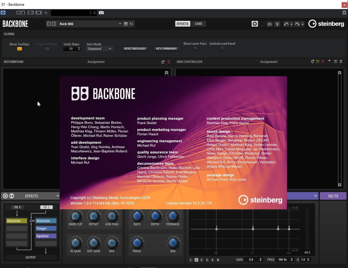Image resolution: width=348 pixels, height=268 pixels.
Task: Select the FX 1 chain tab
Action: coord(17,207)
